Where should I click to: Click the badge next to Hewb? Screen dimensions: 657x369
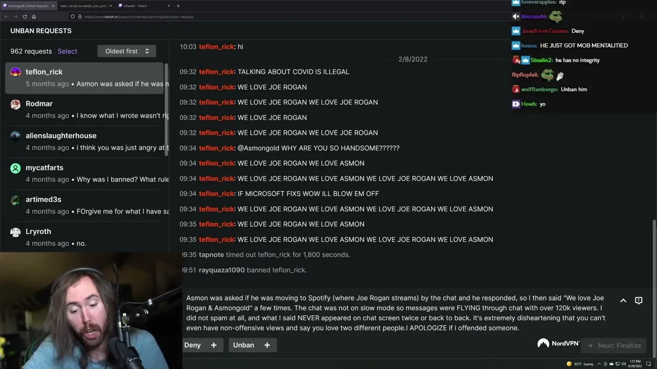point(516,104)
